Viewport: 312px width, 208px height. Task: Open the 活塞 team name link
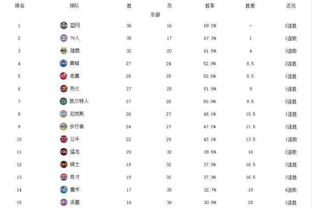(x=75, y=203)
